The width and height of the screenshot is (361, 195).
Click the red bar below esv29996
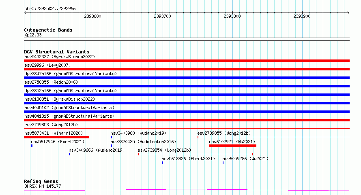pos(187,69)
